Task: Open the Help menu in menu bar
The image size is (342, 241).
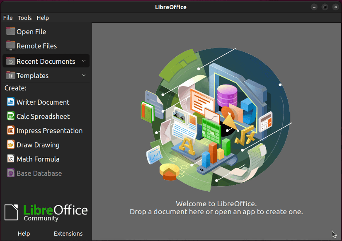Action: [x=43, y=18]
